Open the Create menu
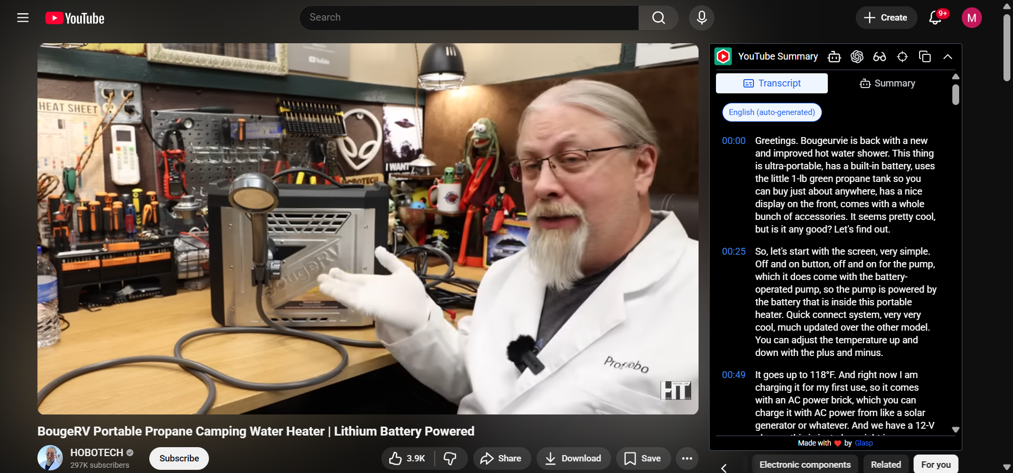1013x473 pixels. (886, 17)
